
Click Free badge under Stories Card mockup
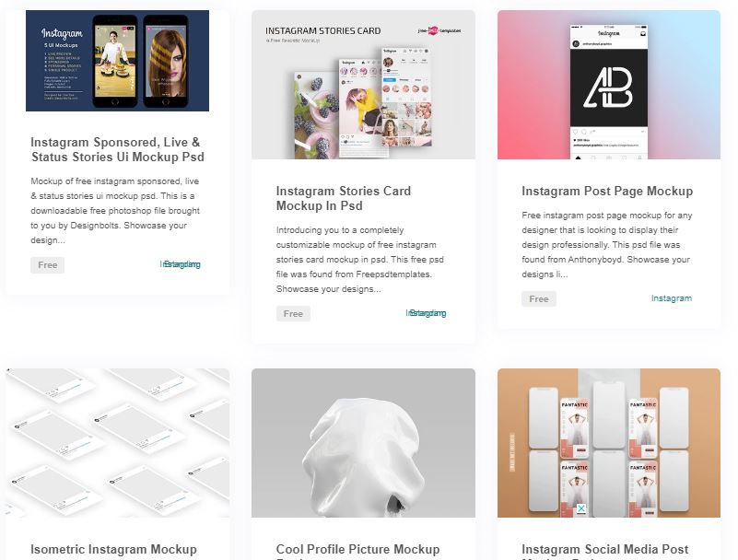click(x=293, y=314)
